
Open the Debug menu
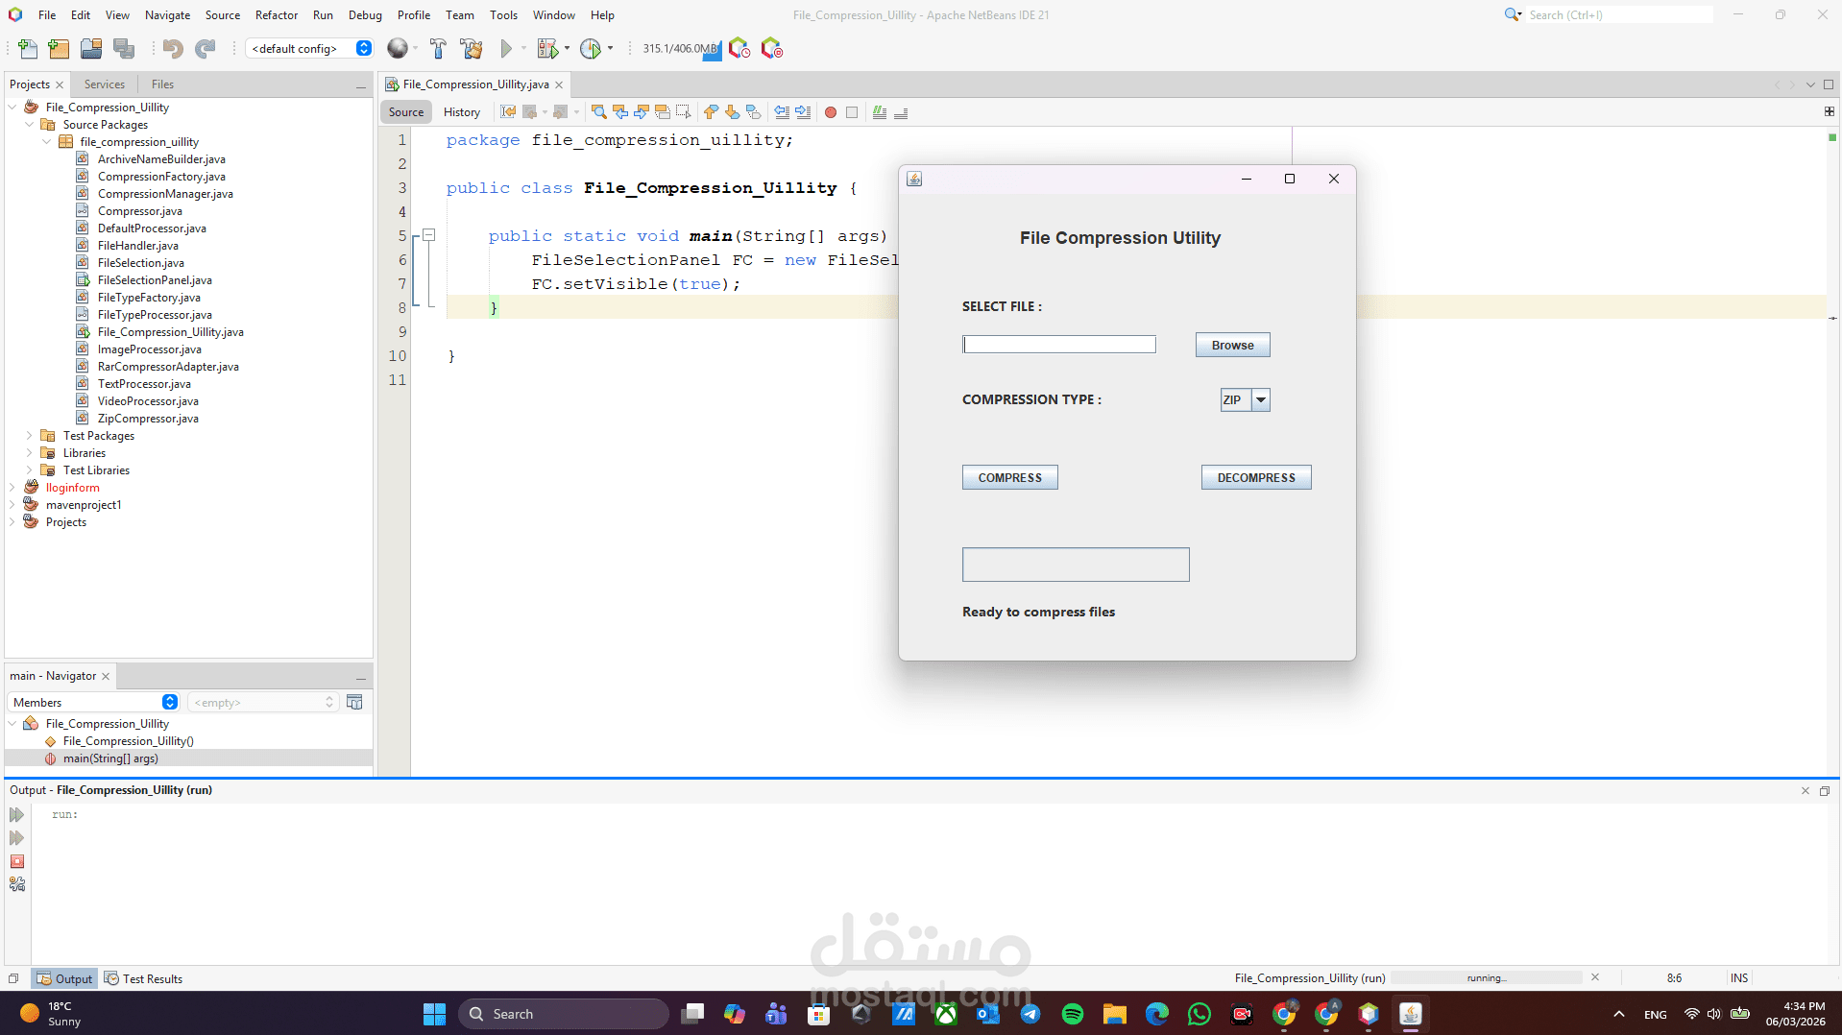click(x=365, y=15)
